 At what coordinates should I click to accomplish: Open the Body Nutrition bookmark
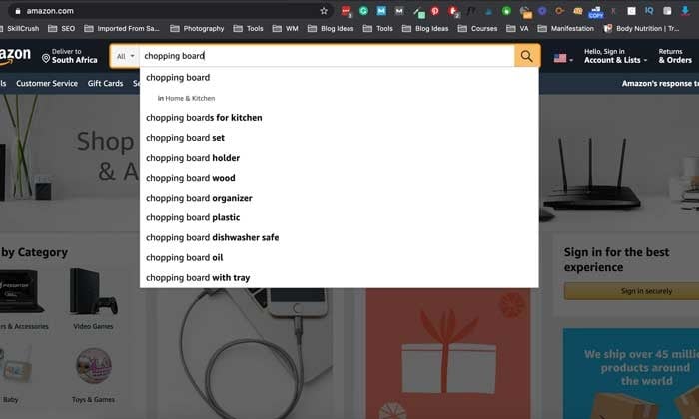pyautogui.click(x=641, y=29)
